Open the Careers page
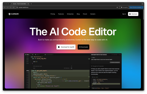Screen dimensions: 147x94 click(x=93, y=14)
